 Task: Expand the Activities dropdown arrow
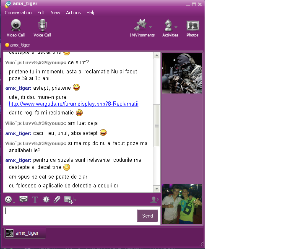point(176,27)
